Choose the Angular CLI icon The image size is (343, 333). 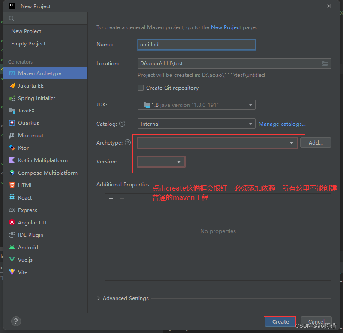[12, 222]
